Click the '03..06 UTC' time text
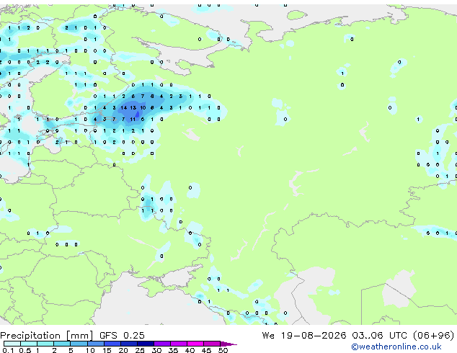 [379, 335]
